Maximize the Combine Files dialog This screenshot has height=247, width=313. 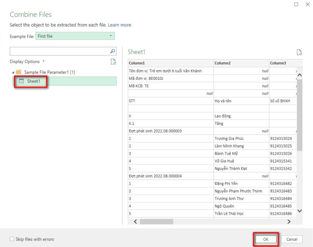tap(296, 4)
